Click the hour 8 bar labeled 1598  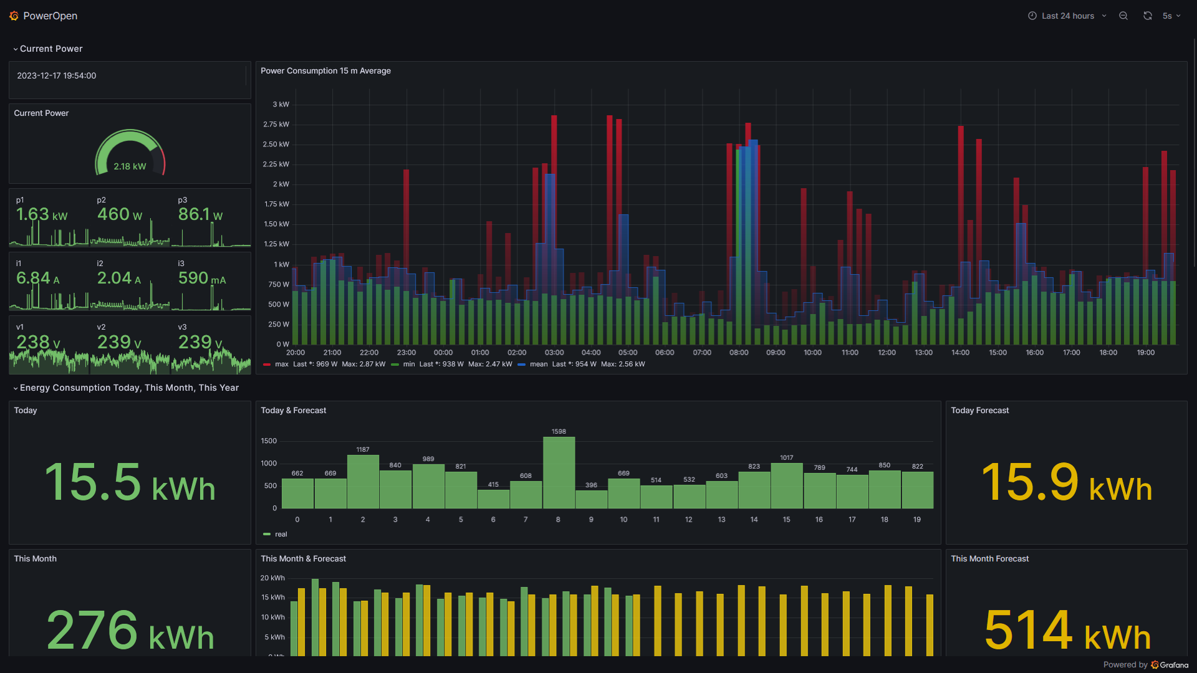coord(559,472)
